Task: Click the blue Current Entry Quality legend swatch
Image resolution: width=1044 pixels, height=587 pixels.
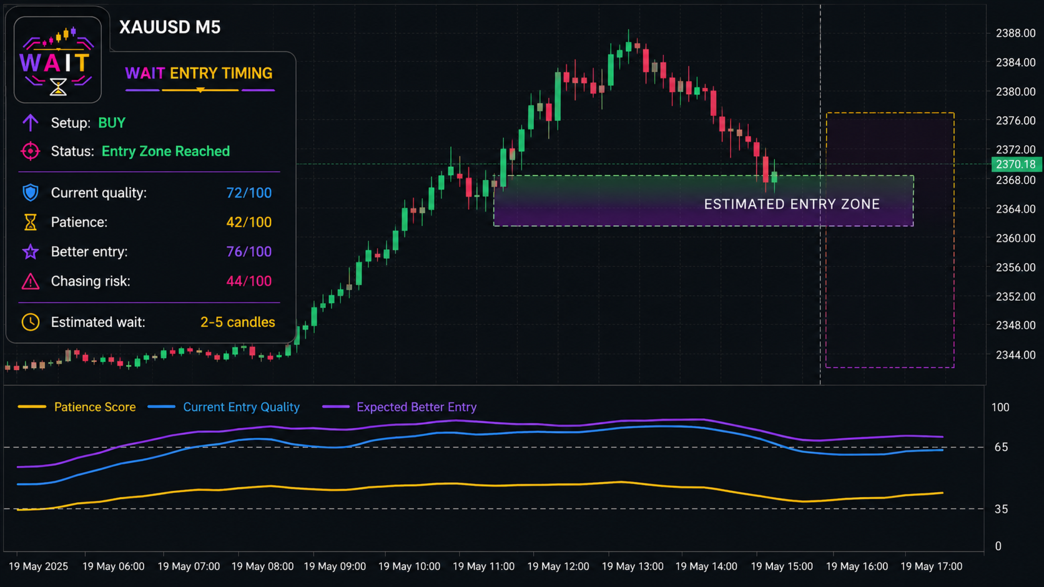Action: point(161,407)
